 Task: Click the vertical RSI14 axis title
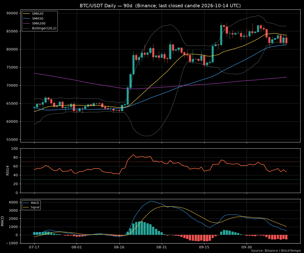point(7,171)
